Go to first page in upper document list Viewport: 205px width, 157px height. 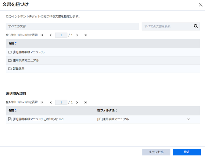42,35
